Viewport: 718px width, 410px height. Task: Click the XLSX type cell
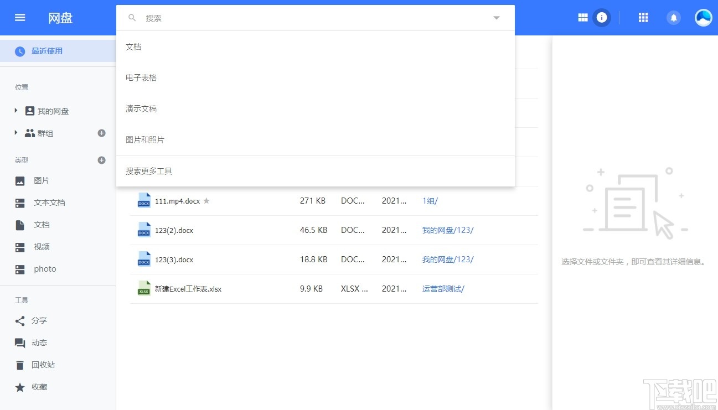coord(354,289)
